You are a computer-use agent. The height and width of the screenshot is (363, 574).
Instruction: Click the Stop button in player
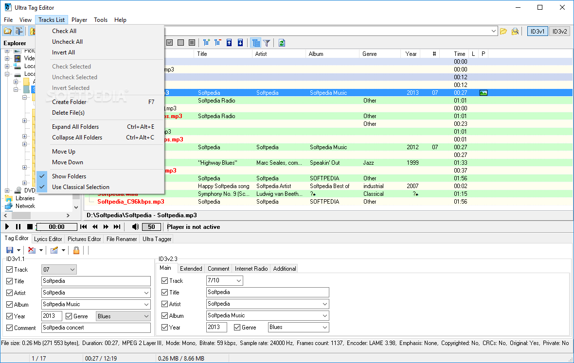tap(30, 226)
